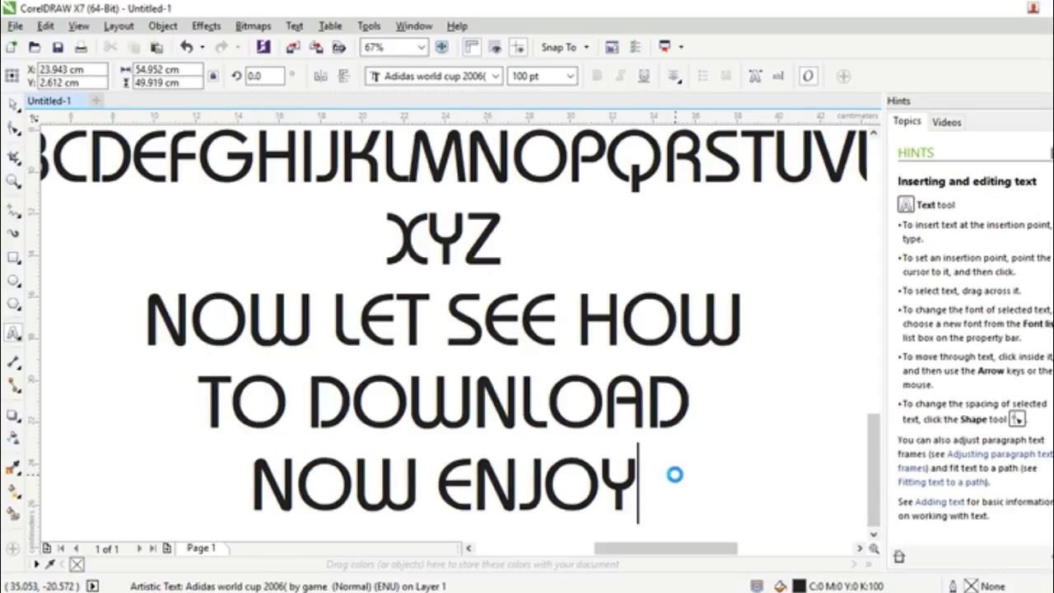Click the Search content purple icon
Image resolution: width=1054 pixels, height=593 pixels.
[x=263, y=47]
